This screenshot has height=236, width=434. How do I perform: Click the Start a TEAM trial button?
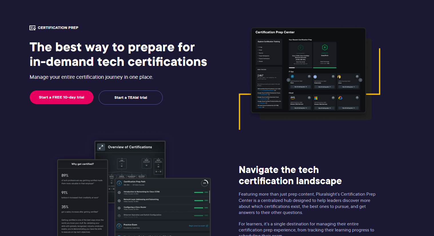(x=131, y=98)
